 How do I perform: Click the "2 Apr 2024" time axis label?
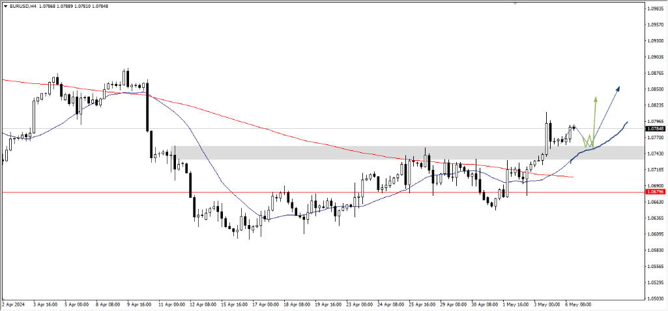pyautogui.click(x=14, y=304)
